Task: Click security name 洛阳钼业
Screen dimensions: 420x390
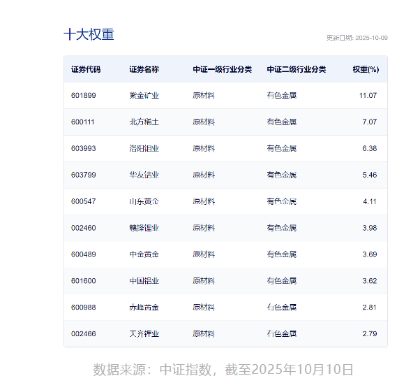Action: tap(144, 148)
